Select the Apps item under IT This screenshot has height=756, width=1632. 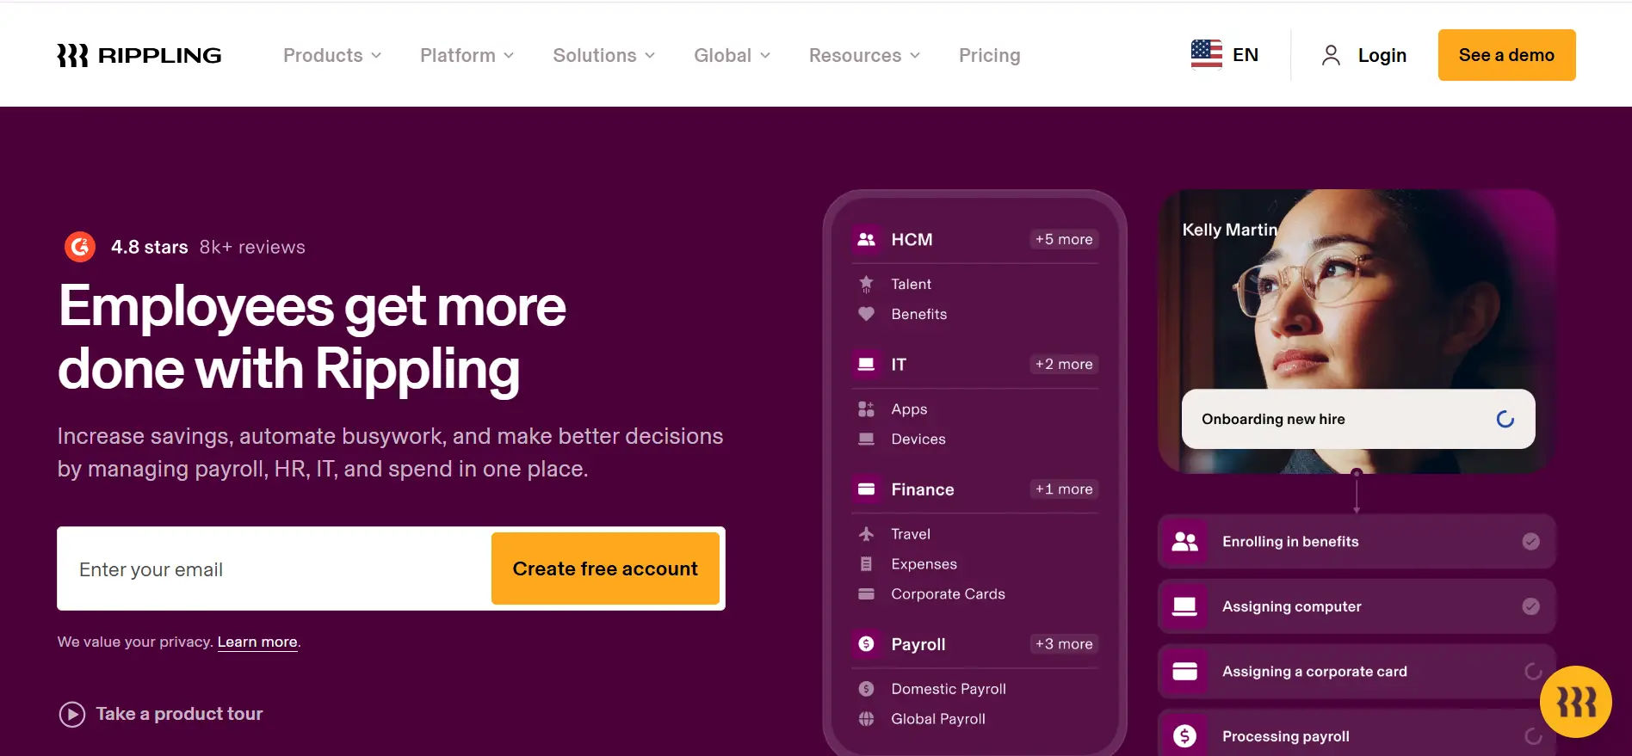[x=909, y=409]
